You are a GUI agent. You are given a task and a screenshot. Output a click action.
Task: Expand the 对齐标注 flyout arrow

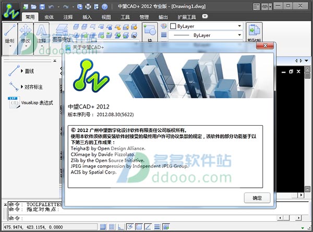click(22, 87)
